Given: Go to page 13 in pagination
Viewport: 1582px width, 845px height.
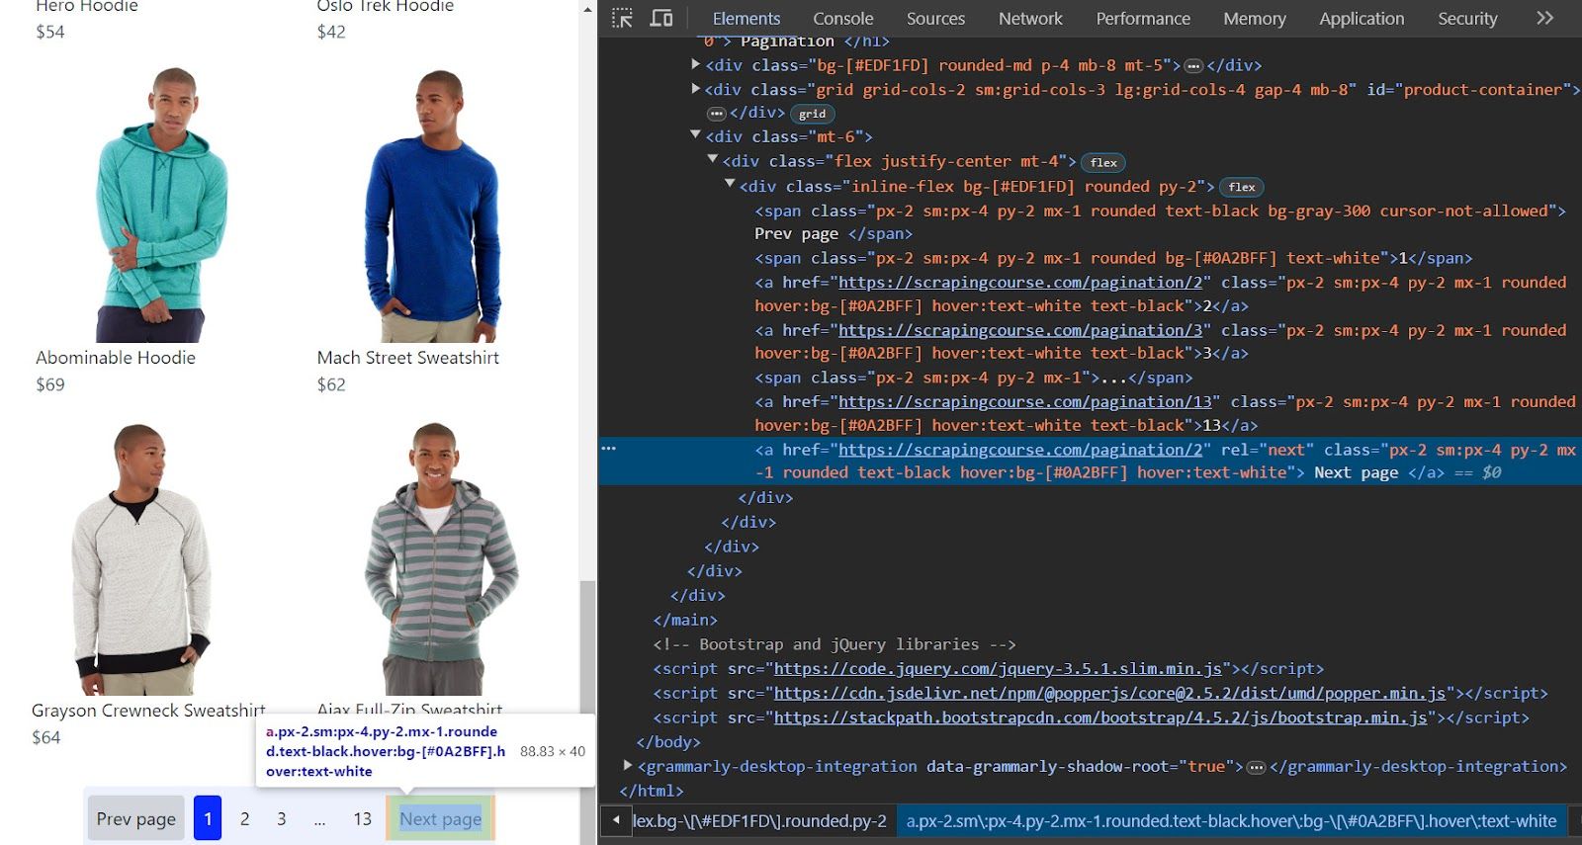Looking at the screenshot, I should click(362, 818).
